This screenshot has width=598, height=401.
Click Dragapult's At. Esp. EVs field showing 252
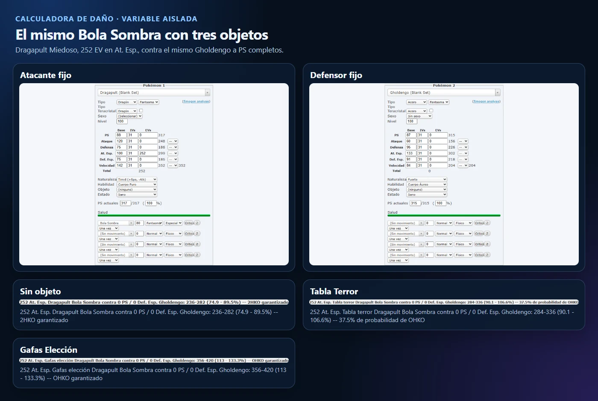[148, 153]
